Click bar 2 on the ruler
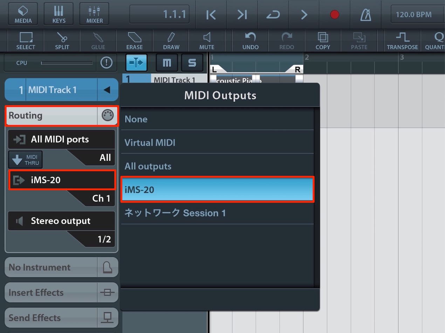 point(307,57)
